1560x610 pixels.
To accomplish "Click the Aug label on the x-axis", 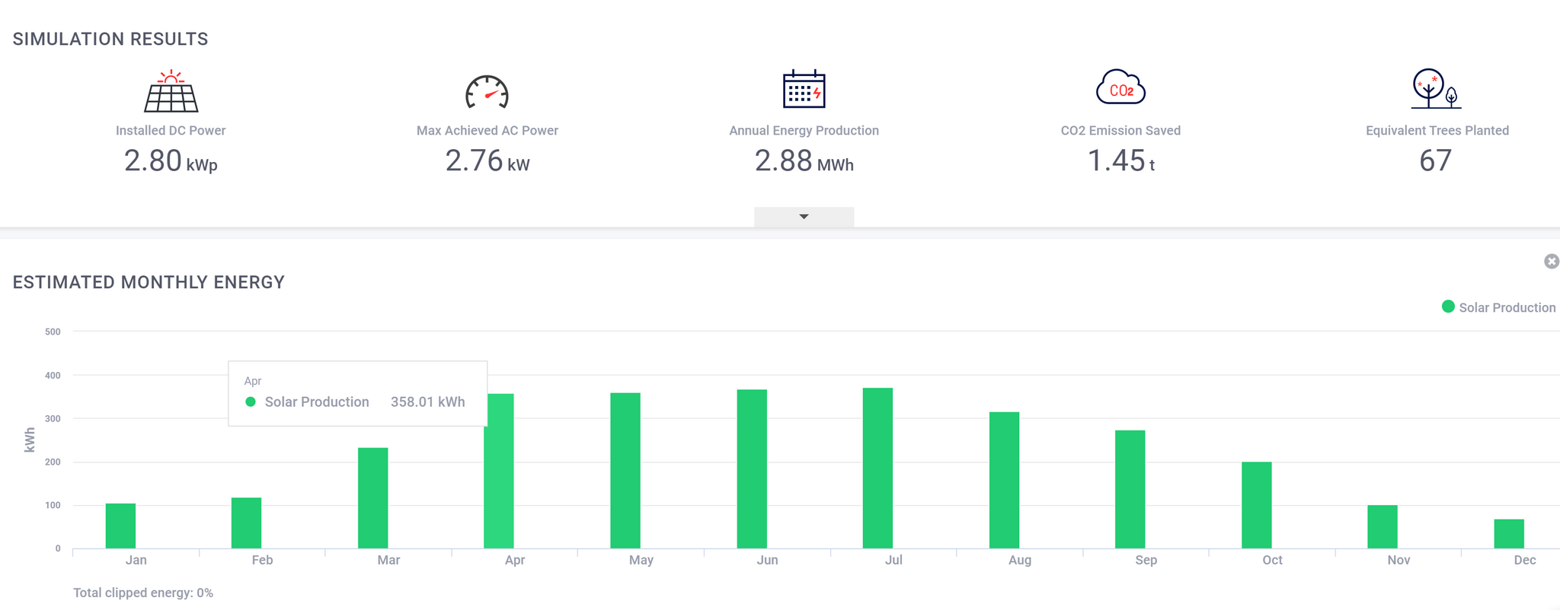I will click(x=1019, y=560).
